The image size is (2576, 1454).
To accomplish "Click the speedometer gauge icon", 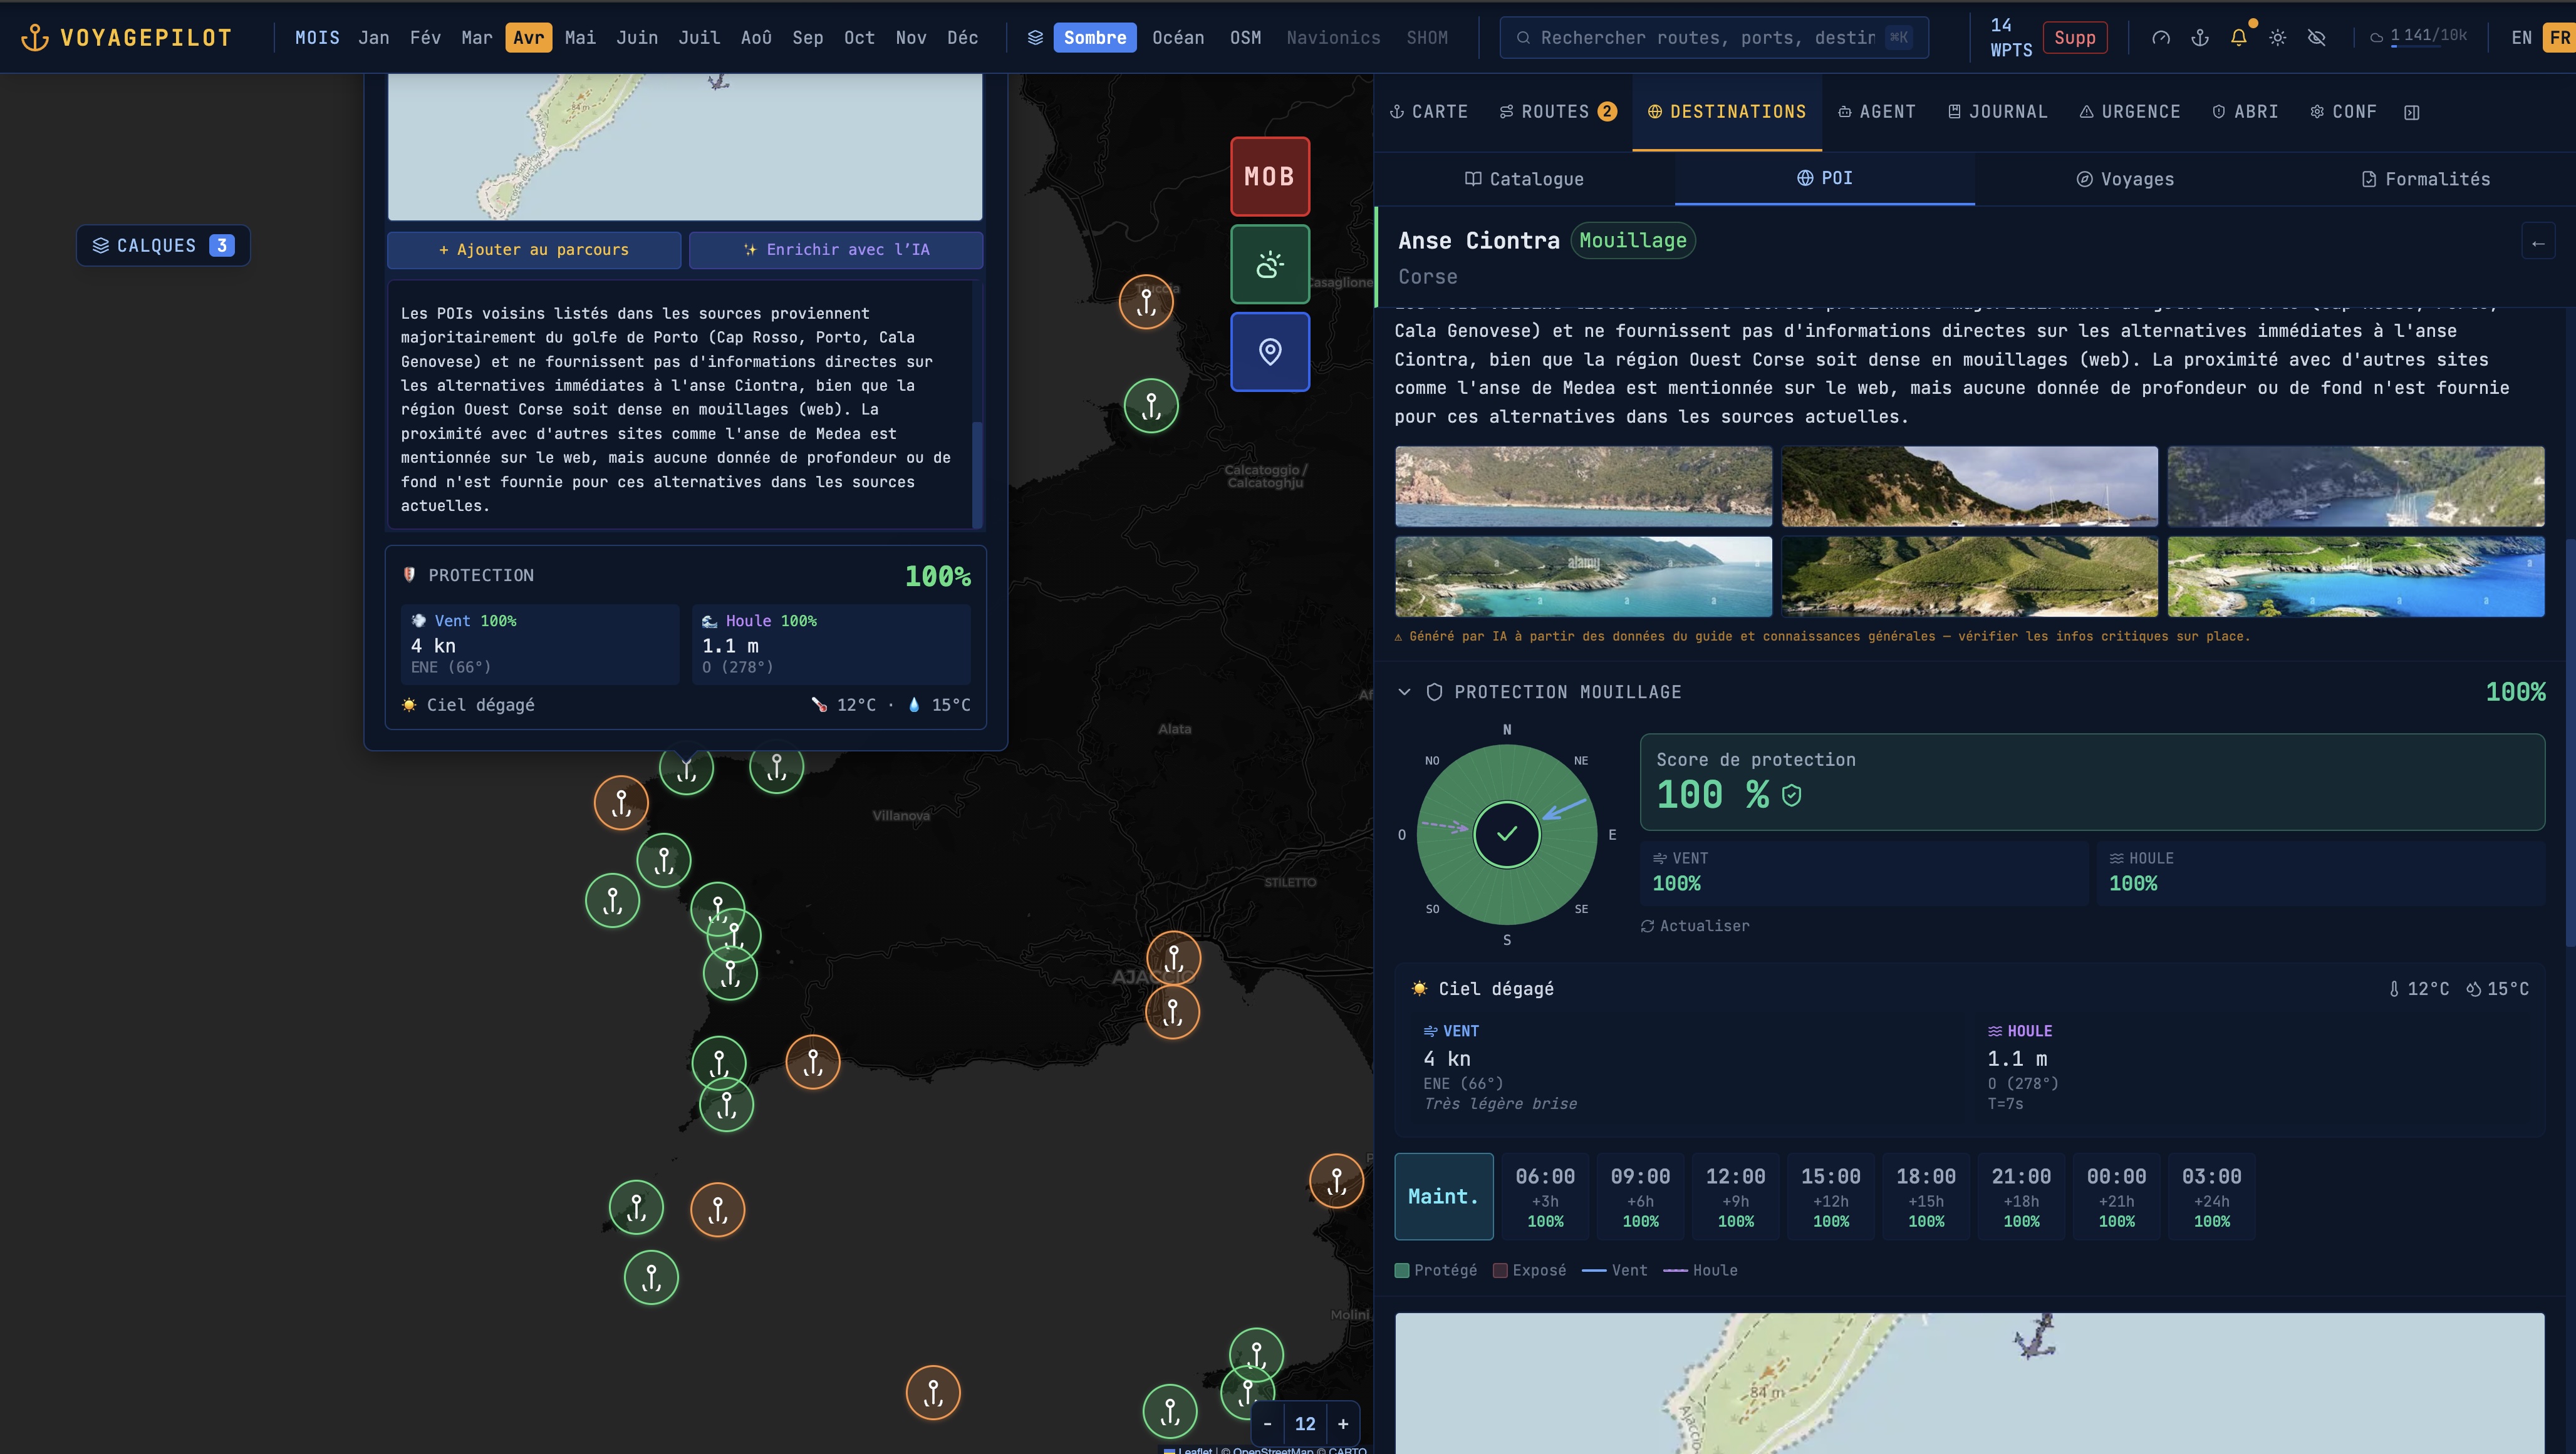I will [x=2160, y=38].
